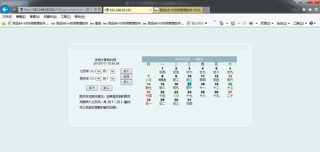The height and width of the screenshot is (152, 320).
Task: Click the browser Back arrow button
Action: click(5, 9)
